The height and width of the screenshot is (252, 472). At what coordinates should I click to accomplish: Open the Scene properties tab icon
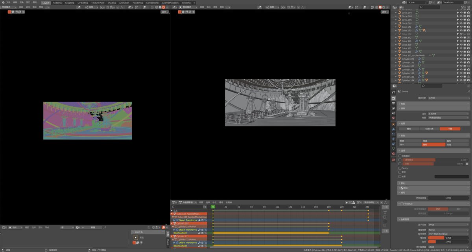[393, 113]
